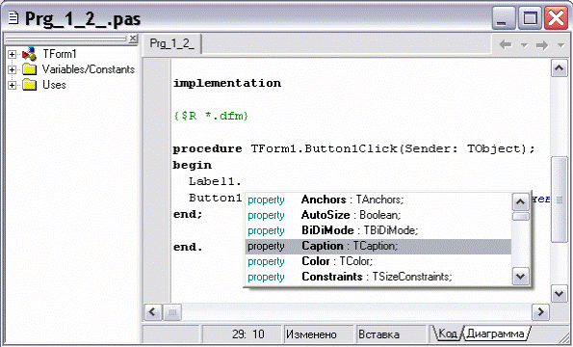Click the horizontal scrollbar thumb
The width and height of the screenshot is (573, 347).
point(172,312)
